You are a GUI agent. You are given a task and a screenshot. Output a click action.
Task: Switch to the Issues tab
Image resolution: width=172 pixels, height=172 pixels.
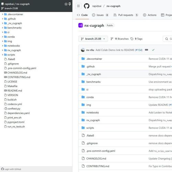click(x=100, y=15)
